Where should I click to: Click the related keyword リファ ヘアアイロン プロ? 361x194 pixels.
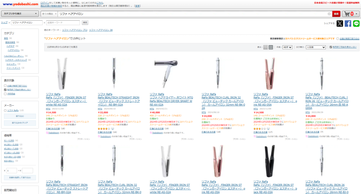tap(75, 30)
